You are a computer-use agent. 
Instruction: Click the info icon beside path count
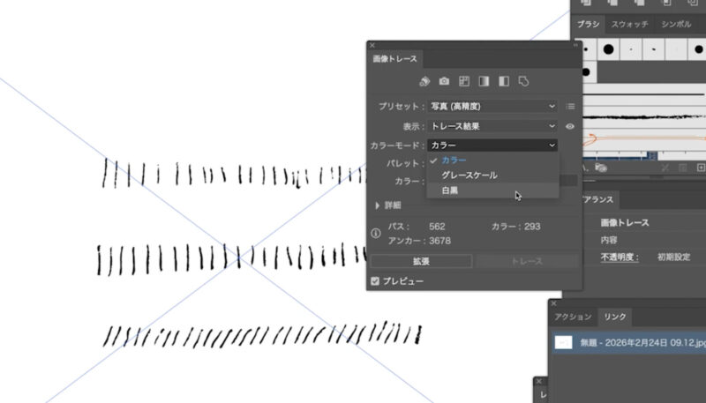coord(375,234)
